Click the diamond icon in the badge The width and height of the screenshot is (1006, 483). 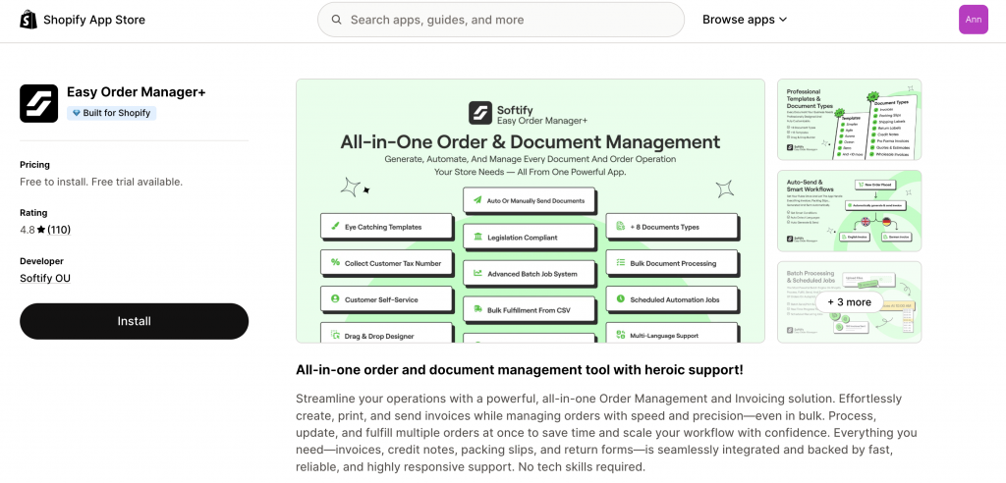point(77,113)
